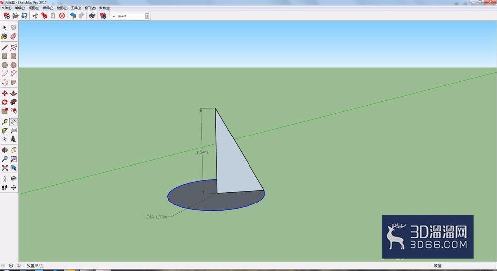
Task: Open the 编辑(E) menu
Action: click(x=20, y=8)
